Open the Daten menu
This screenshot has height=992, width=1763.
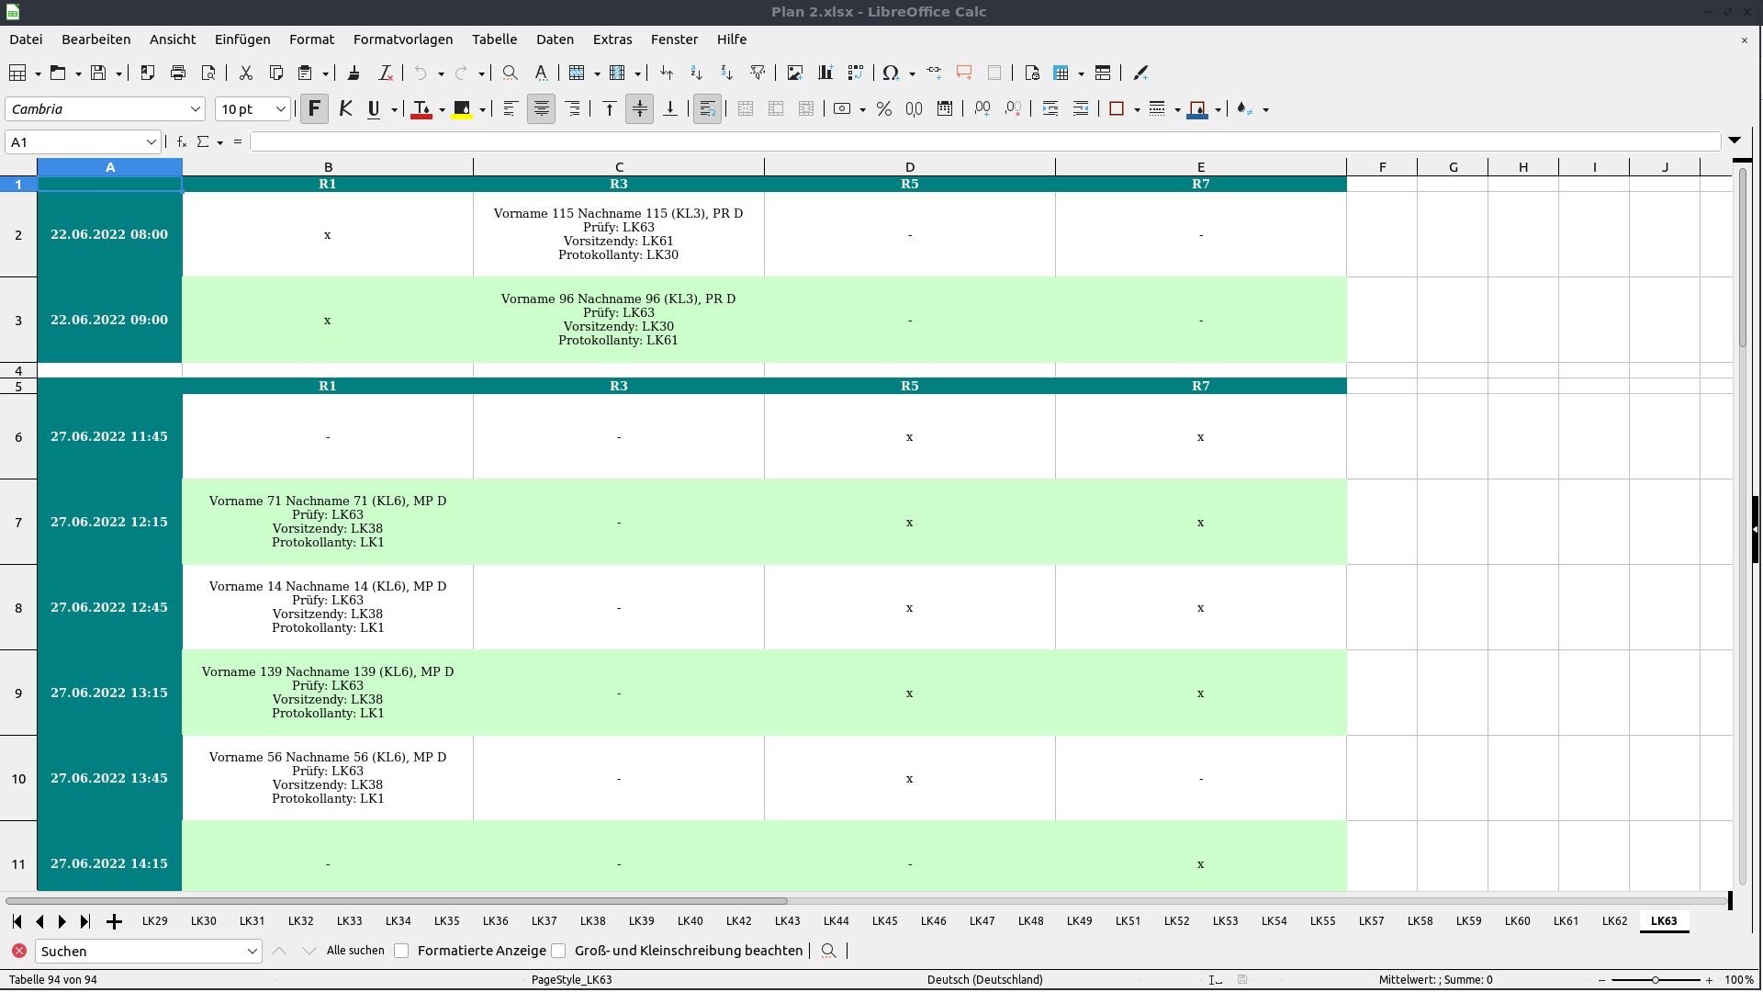click(x=555, y=39)
